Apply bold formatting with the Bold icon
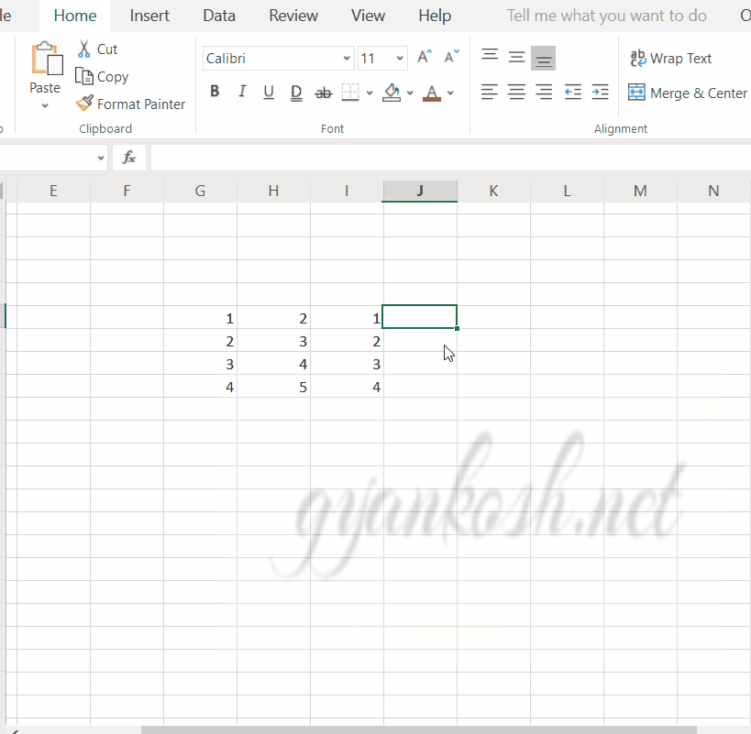 tap(215, 92)
